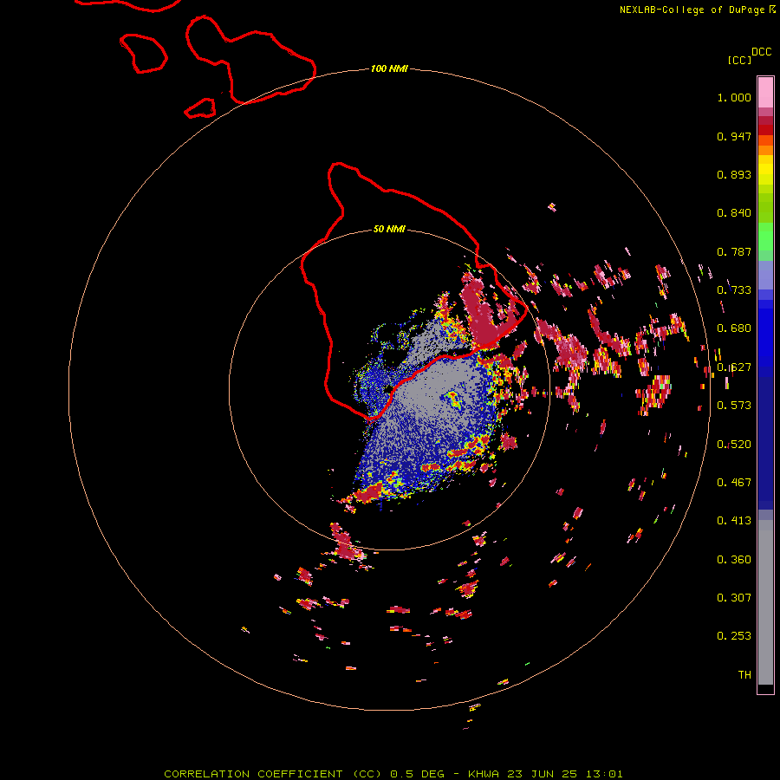This screenshot has height=780, width=780.
Task: Click the 1.000 scale value
Action: (734, 97)
